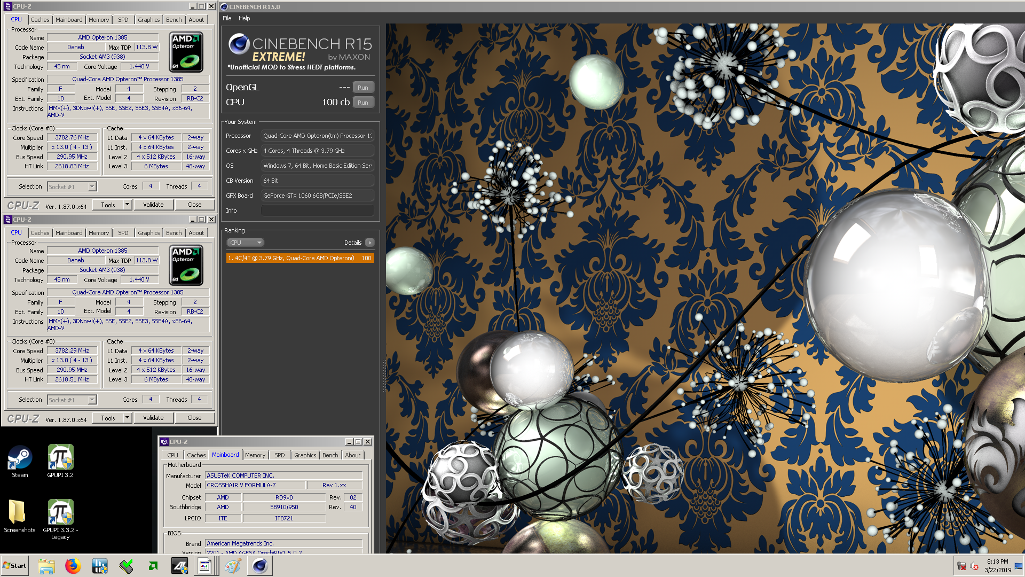Click Validate in second CPU-Z window
This screenshot has height=577, width=1025.
(153, 418)
